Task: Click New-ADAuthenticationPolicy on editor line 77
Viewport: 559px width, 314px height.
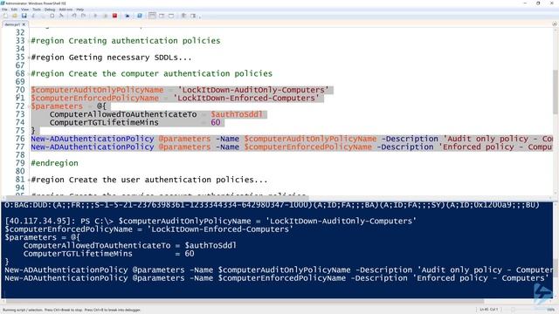Action: (x=93, y=147)
